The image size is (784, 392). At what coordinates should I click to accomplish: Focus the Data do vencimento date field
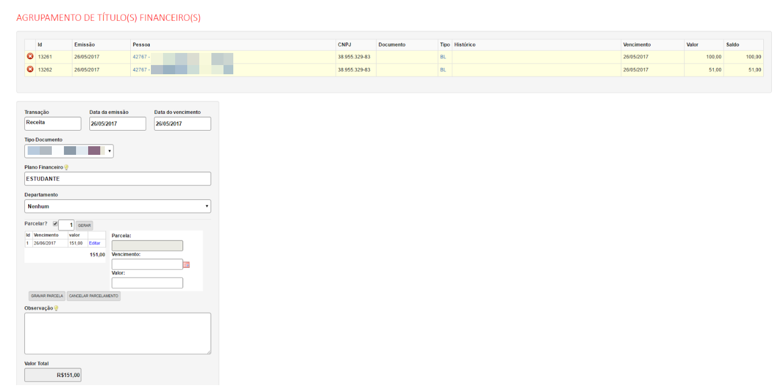182,124
